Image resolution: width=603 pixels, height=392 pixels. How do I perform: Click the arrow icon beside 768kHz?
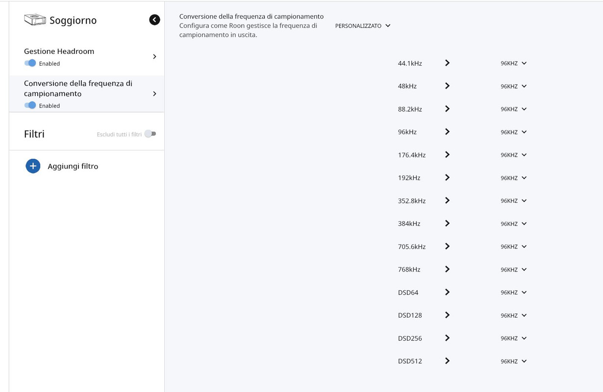pyautogui.click(x=447, y=269)
